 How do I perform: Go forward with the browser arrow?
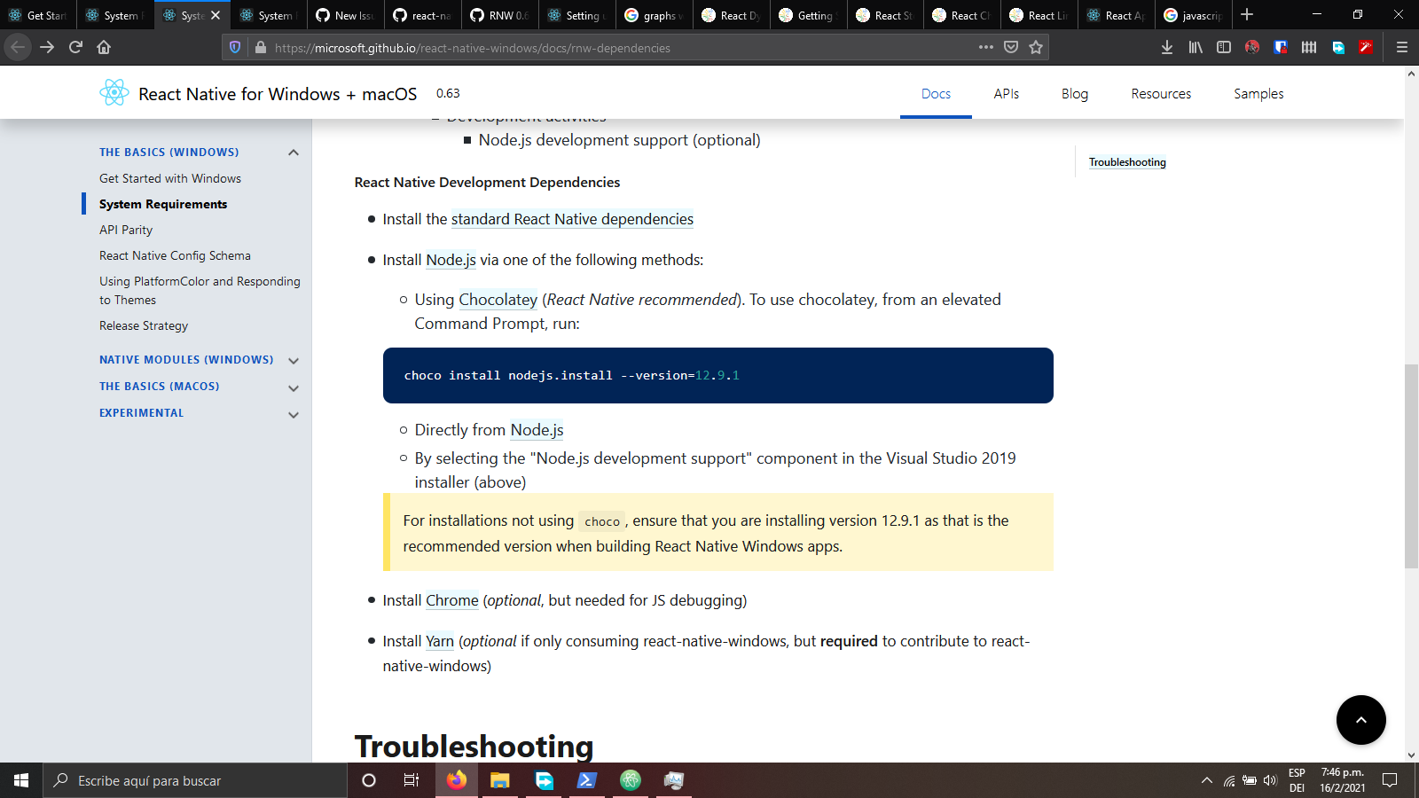click(x=47, y=47)
